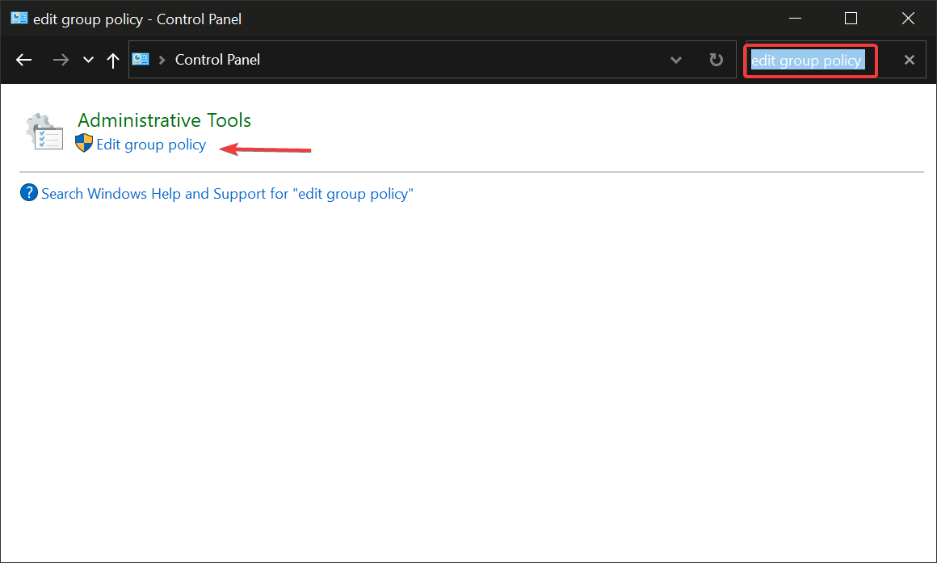Open the Administrative Tools heading link
This screenshot has height=563, width=937.
164,120
